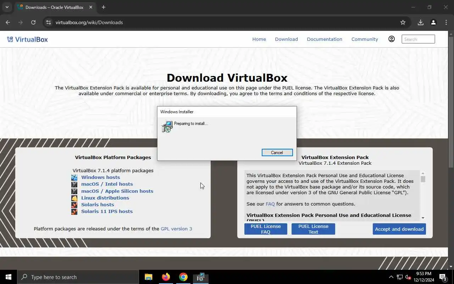Open the Home navigation item
The width and height of the screenshot is (454, 284).
(259, 39)
